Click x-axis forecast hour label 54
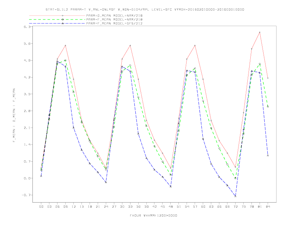The image size is (292, 225). coord(187,207)
